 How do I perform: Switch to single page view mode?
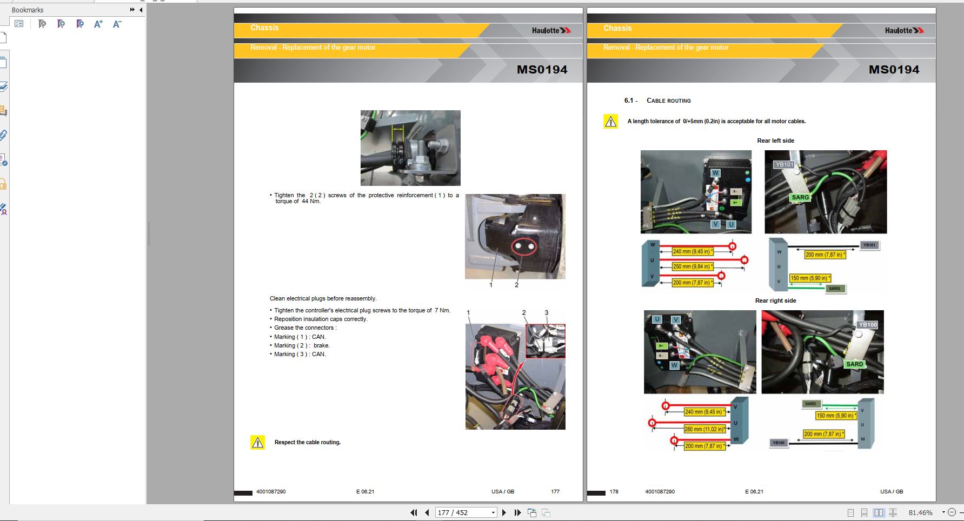pyautogui.click(x=850, y=512)
